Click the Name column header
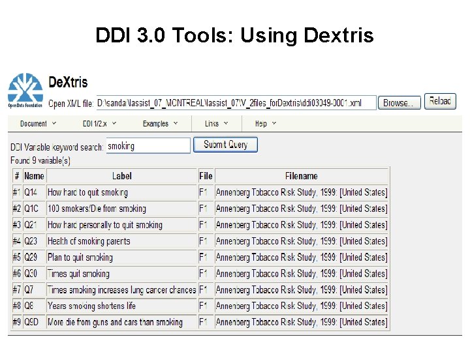470x352 pixels. (34, 176)
